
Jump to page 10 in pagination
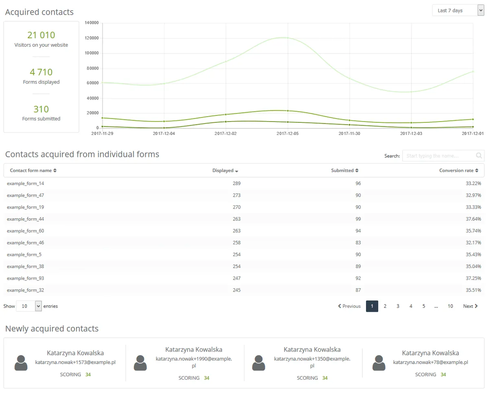point(450,306)
